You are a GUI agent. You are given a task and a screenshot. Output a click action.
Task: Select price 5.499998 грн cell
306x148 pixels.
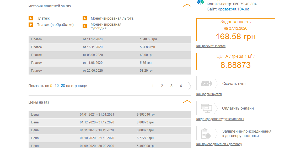pyautogui.click(x=146, y=146)
